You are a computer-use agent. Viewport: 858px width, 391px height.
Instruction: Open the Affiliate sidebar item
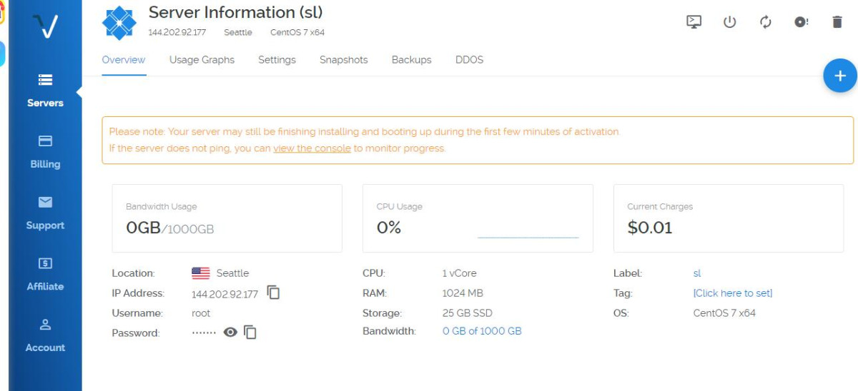coord(45,275)
